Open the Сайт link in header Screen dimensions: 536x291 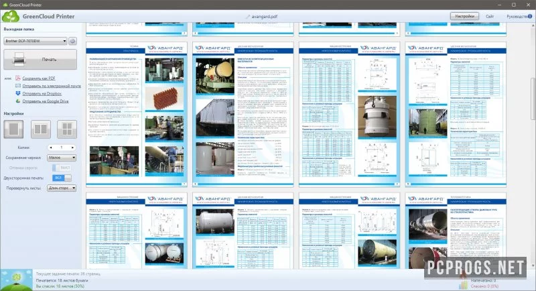click(x=490, y=16)
